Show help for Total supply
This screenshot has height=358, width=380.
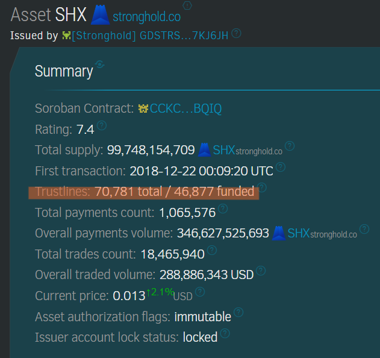click(289, 146)
